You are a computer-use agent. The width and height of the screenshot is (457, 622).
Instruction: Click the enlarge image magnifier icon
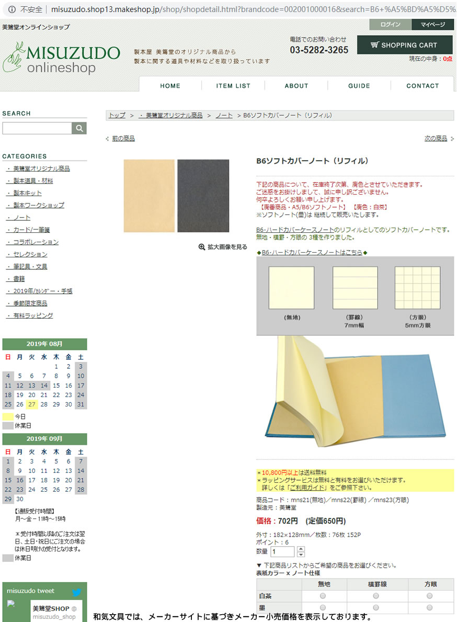(x=202, y=247)
